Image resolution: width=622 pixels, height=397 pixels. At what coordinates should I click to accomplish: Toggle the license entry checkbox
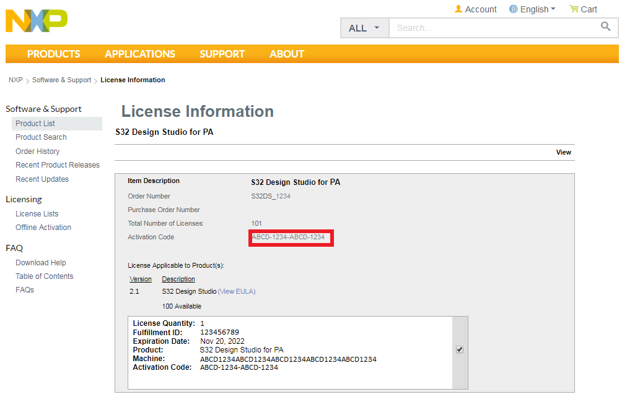point(459,349)
